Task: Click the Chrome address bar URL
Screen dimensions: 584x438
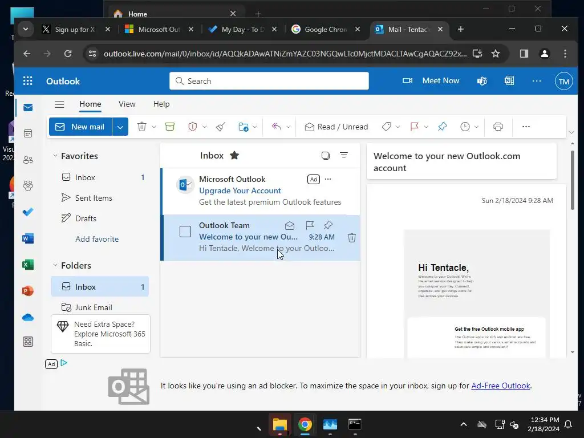Action: point(285,54)
